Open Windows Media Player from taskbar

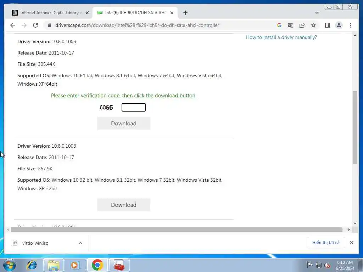tap(75, 265)
